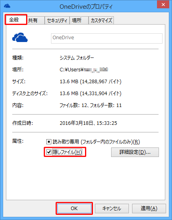Image resolution: width=172 pixels, height=220 pixels.
Task: Click the 適用 button
Action: tap(149, 209)
